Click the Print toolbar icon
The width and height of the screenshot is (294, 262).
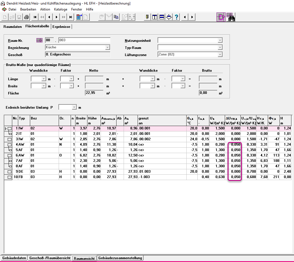click(x=26, y=17)
